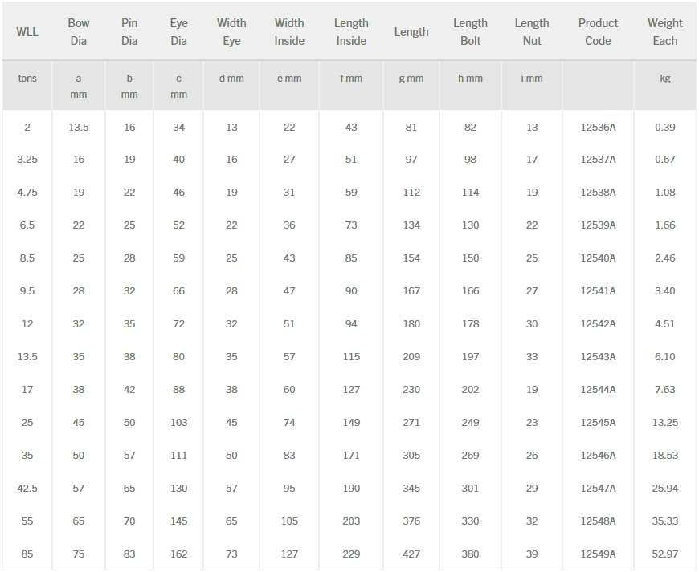This screenshot has width=699, height=572.
Task: Click pin diameter value 83
Action: pyautogui.click(x=129, y=554)
